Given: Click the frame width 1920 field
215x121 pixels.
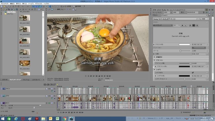Looking at the screenshot, I should coord(166,13).
